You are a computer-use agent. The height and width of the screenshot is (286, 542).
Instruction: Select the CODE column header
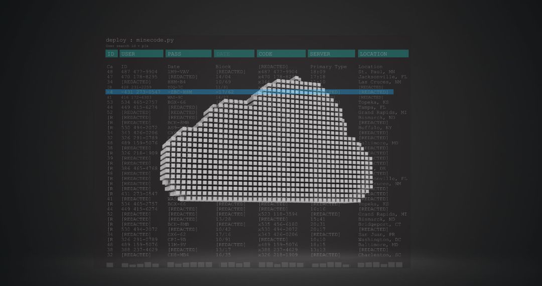coord(281,54)
